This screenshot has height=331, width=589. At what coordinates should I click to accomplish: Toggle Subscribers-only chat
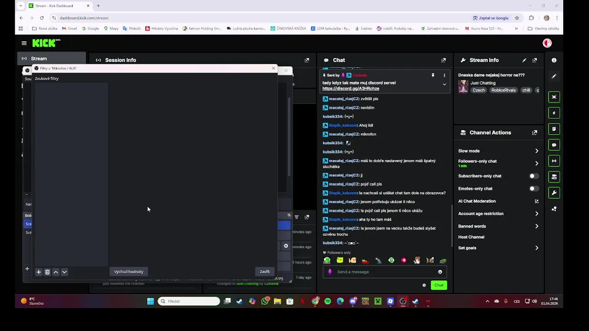(533, 176)
